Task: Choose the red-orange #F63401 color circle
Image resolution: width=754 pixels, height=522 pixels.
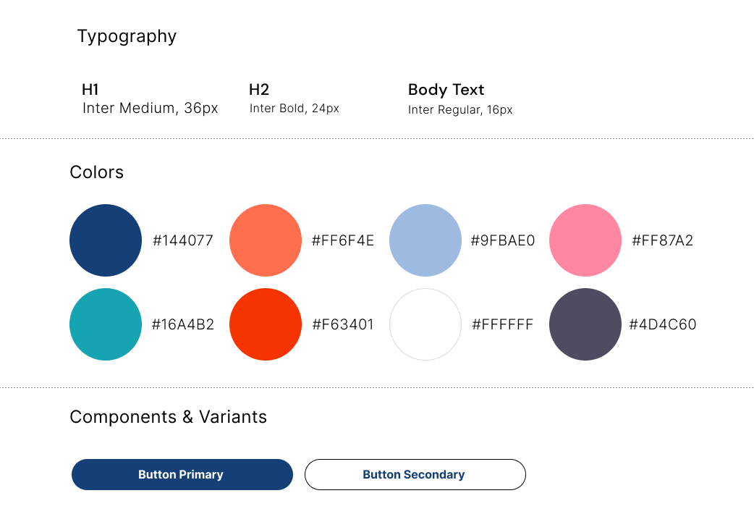Action: [x=266, y=324]
